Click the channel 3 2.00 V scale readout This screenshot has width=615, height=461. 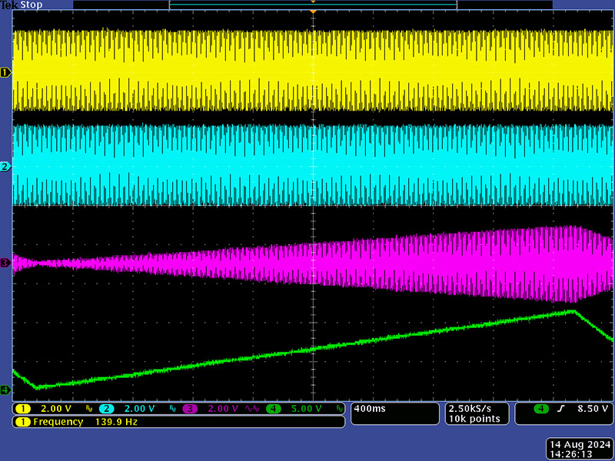click(223, 409)
